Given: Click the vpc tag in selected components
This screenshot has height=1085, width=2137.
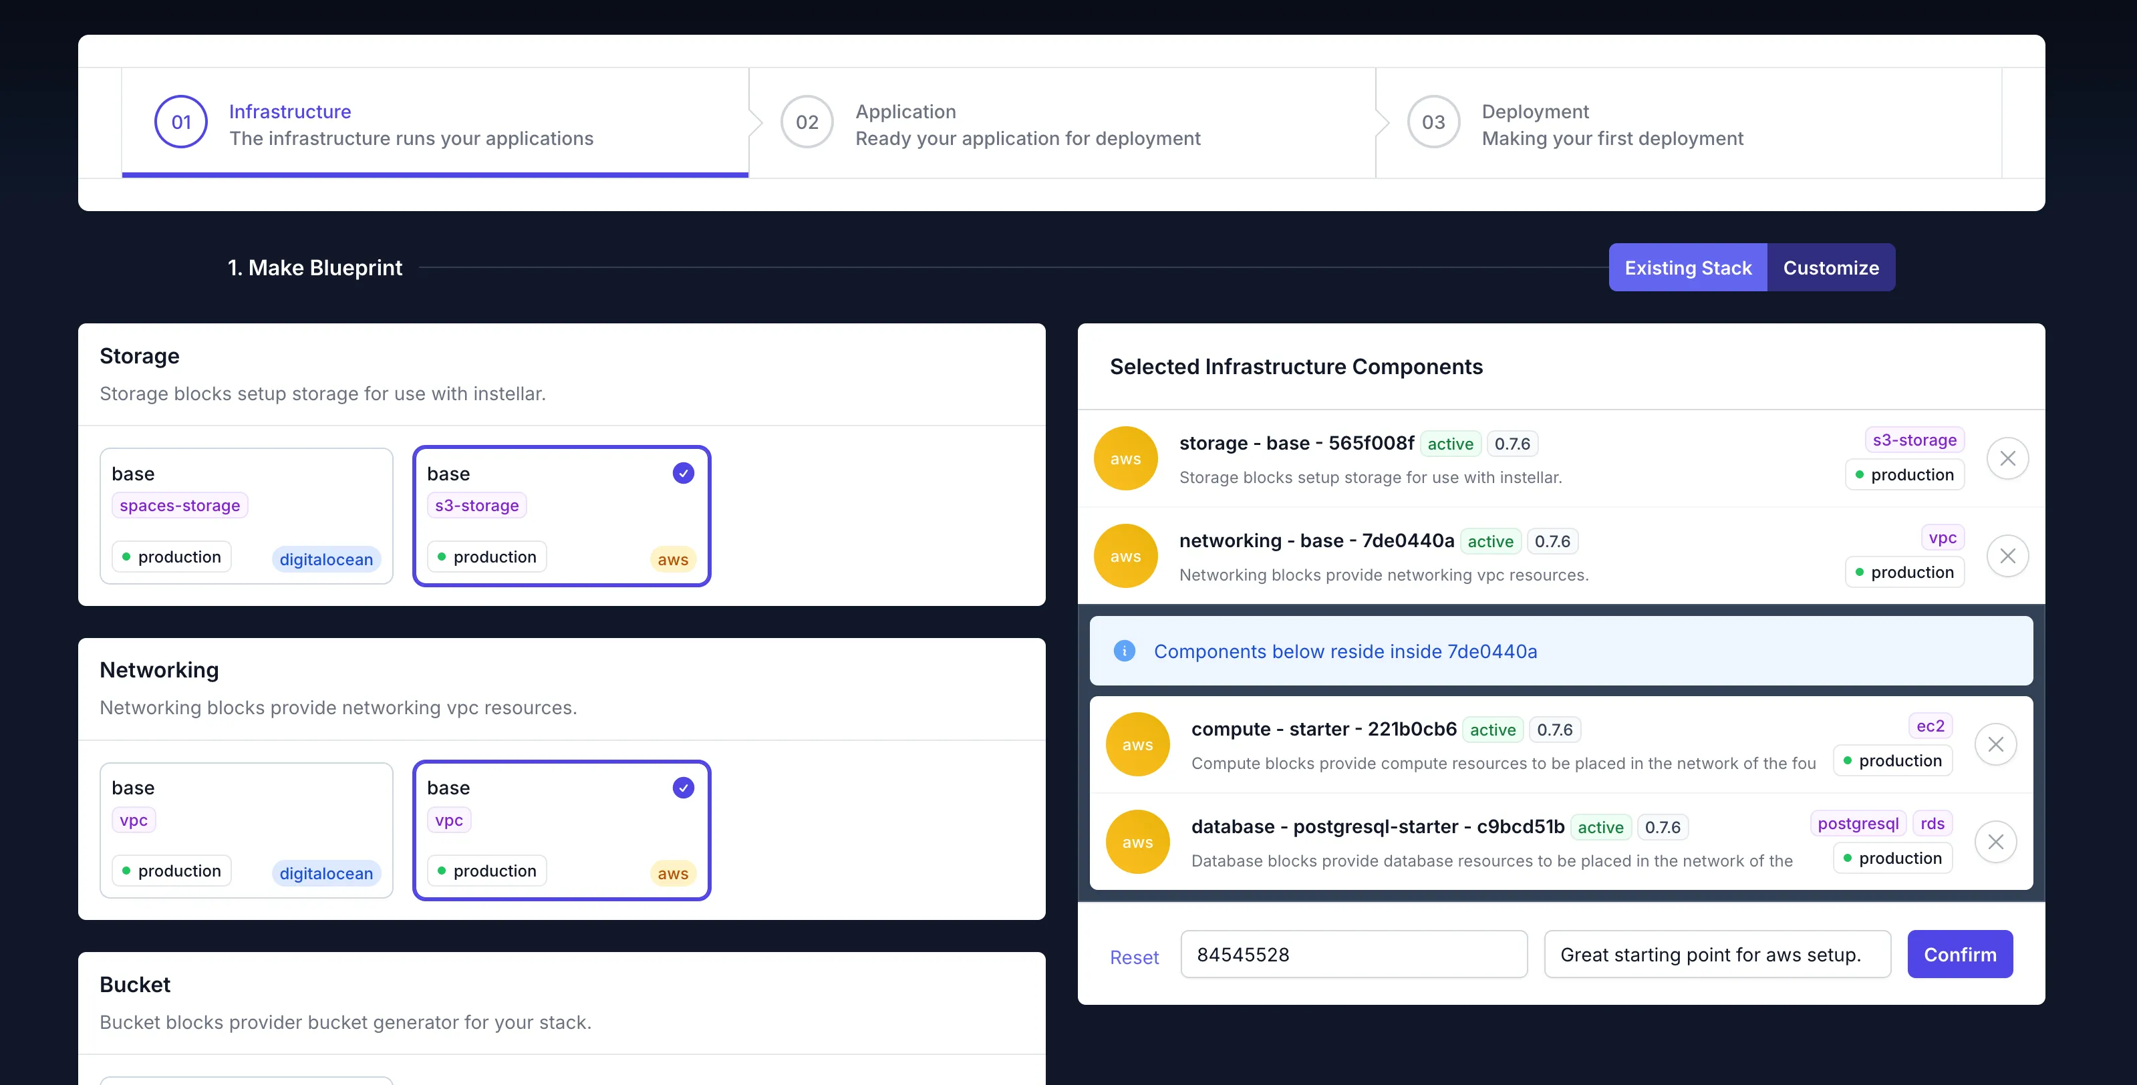Looking at the screenshot, I should click(1942, 538).
